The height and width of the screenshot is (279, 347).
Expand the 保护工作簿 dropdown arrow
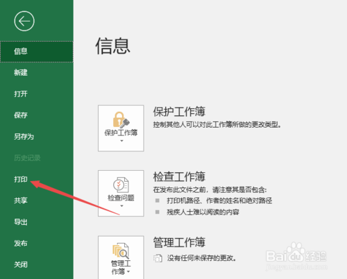click(121, 141)
